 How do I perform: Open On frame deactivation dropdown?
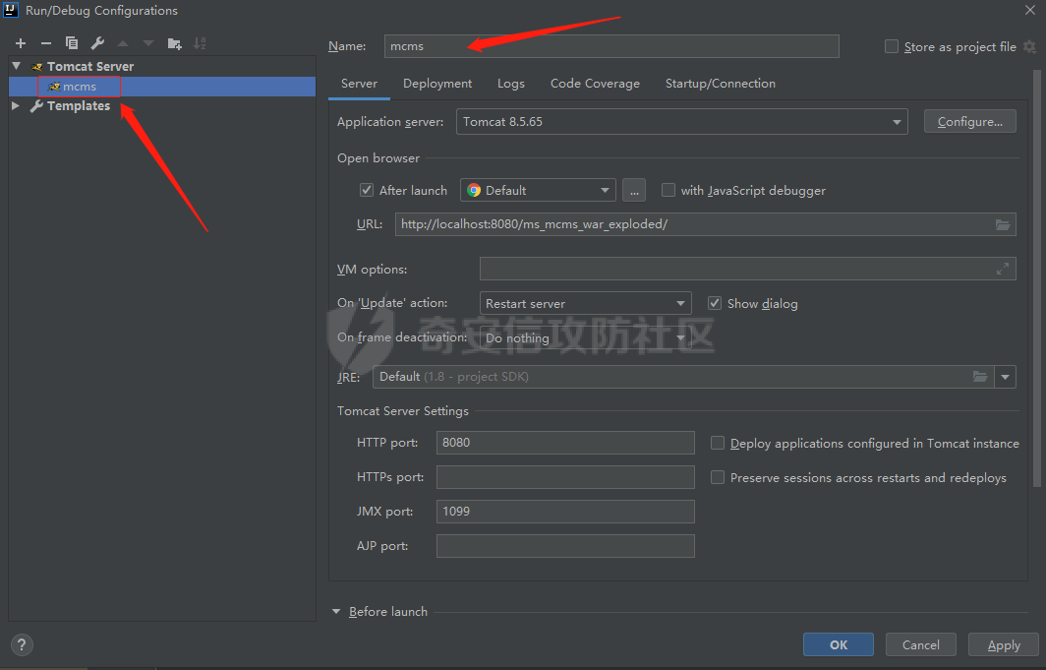pos(585,337)
